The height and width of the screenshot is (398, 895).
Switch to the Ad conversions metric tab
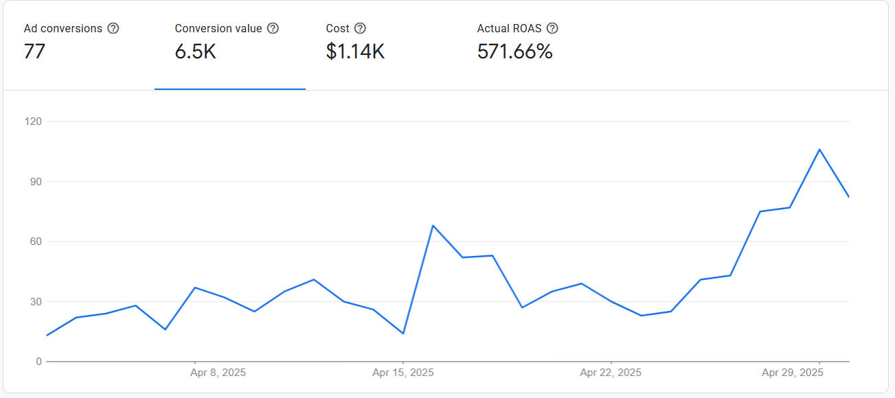63,29
